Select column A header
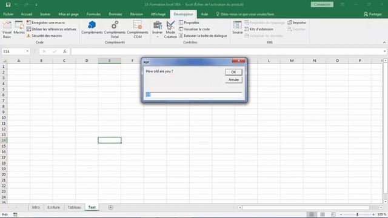 pyautogui.click(x=19, y=61)
